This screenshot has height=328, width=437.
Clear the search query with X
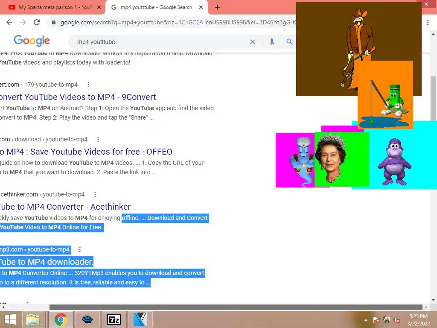point(253,42)
